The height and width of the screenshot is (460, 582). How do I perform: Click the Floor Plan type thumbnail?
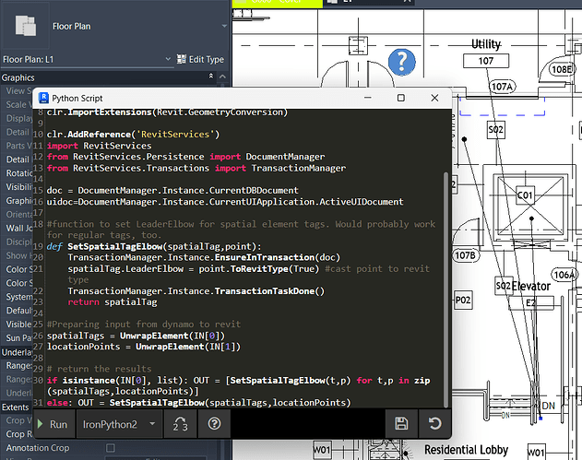pyautogui.click(x=26, y=27)
